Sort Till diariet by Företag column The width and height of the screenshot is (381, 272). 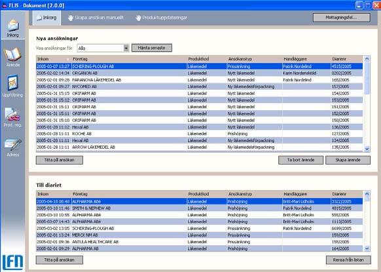coord(129,194)
